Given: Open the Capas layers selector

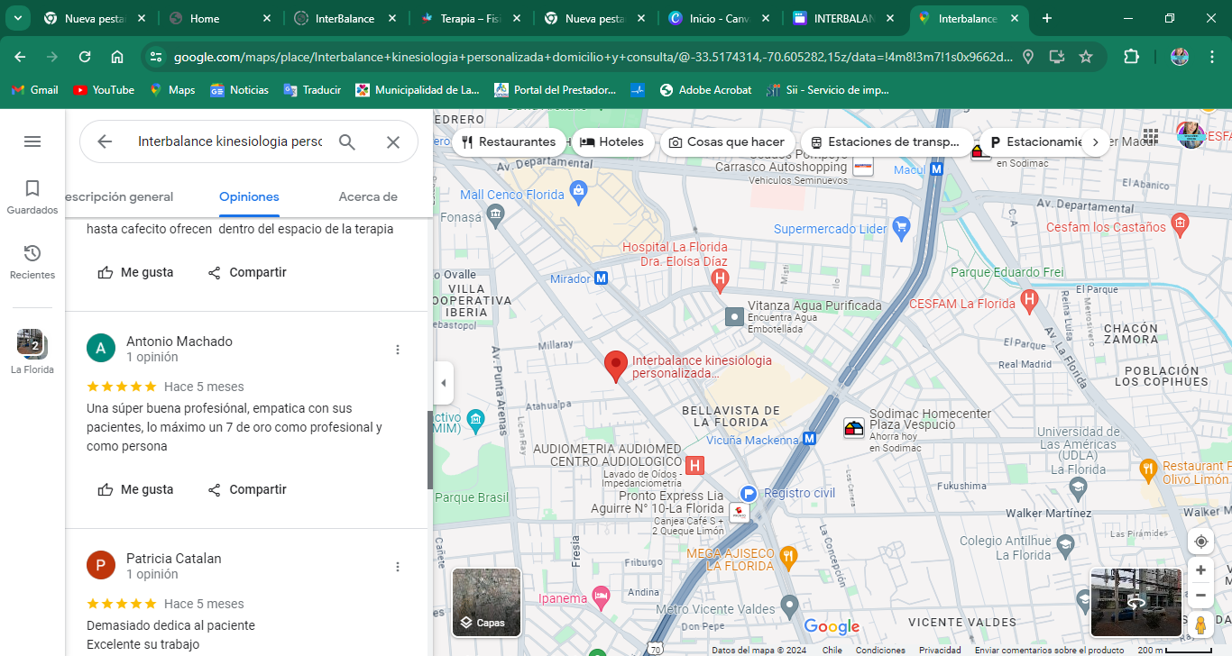Looking at the screenshot, I should tap(487, 602).
